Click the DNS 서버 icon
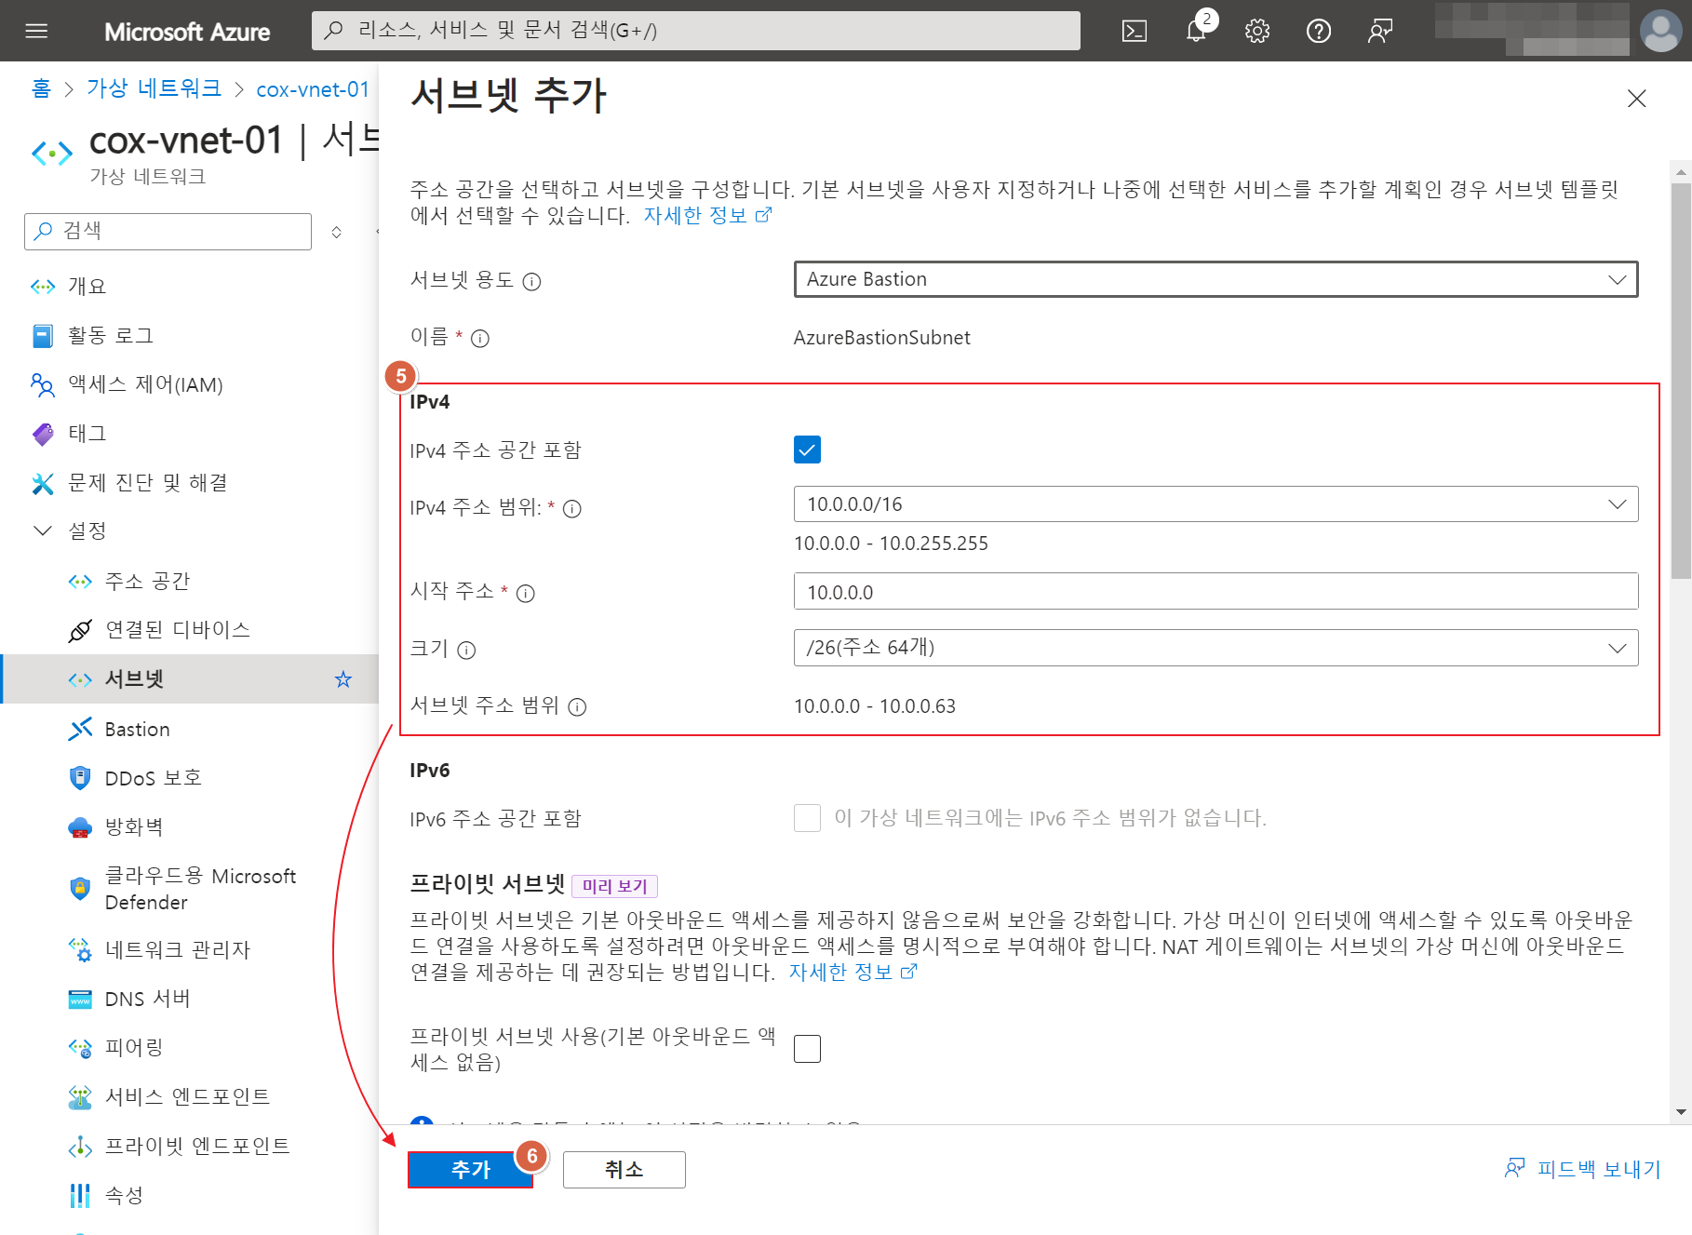The height and width of the screenshot is (1235, 1692). tap(80, 1000)
